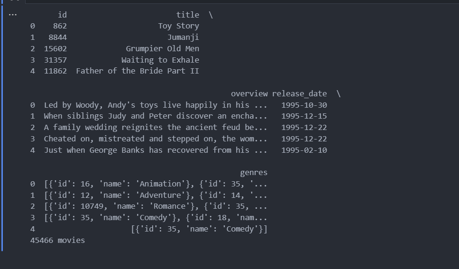Viewport: 459px width, 269px height.
Task: Select the 'Grumpier Old Men' title text
Action: coord(163,49)
